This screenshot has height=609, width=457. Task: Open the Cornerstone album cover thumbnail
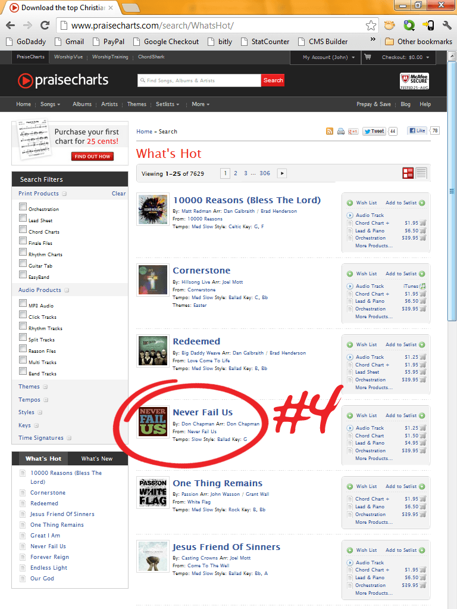coord(153,279)
